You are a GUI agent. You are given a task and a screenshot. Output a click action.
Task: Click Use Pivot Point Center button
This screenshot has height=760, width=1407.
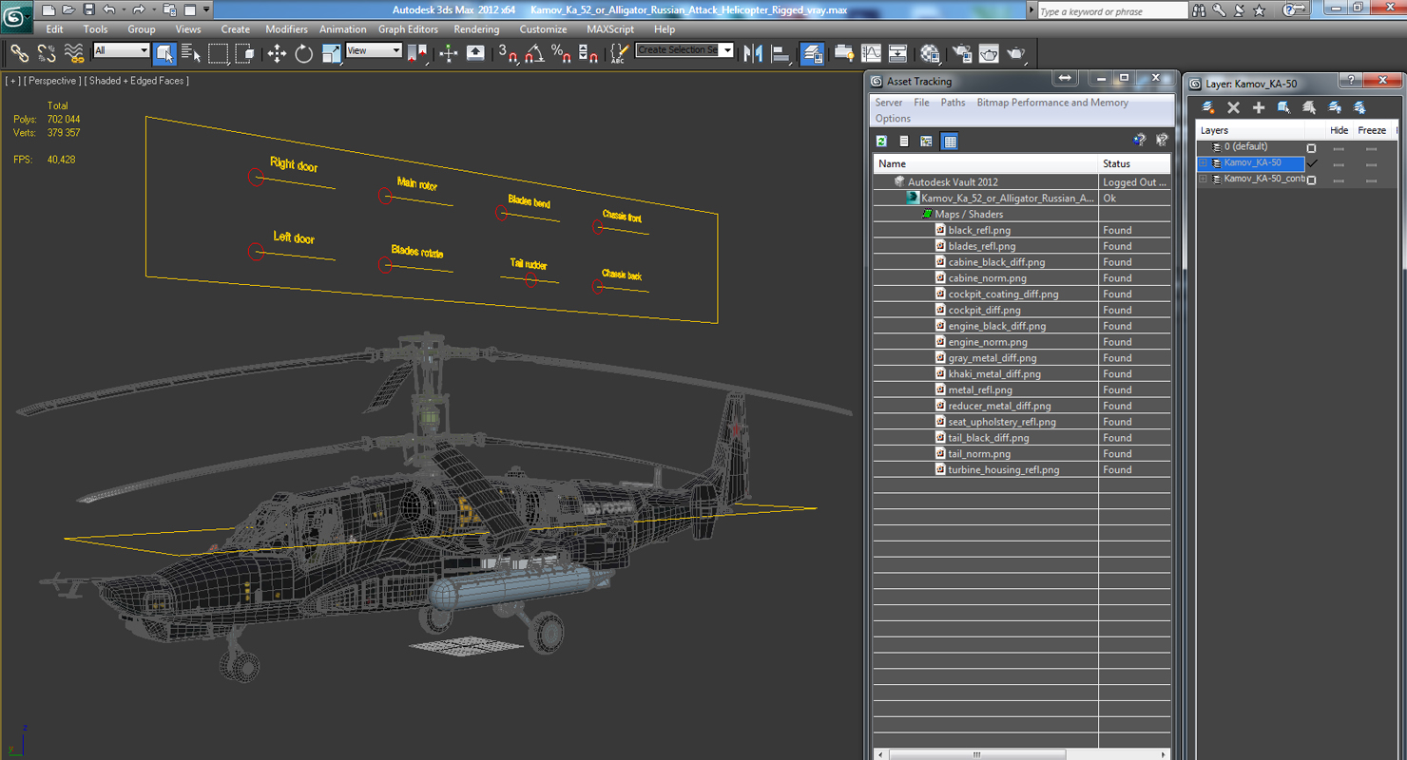coord(417,53)
